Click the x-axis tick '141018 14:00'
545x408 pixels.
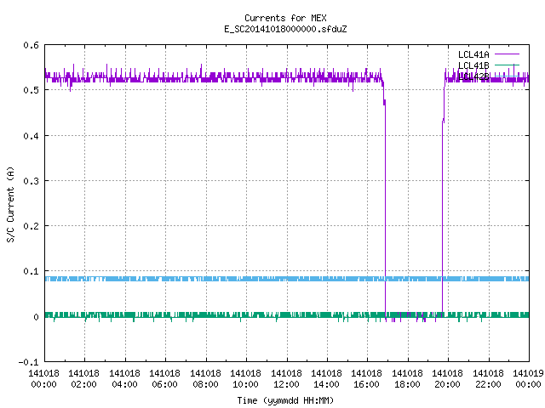point(326,379)
